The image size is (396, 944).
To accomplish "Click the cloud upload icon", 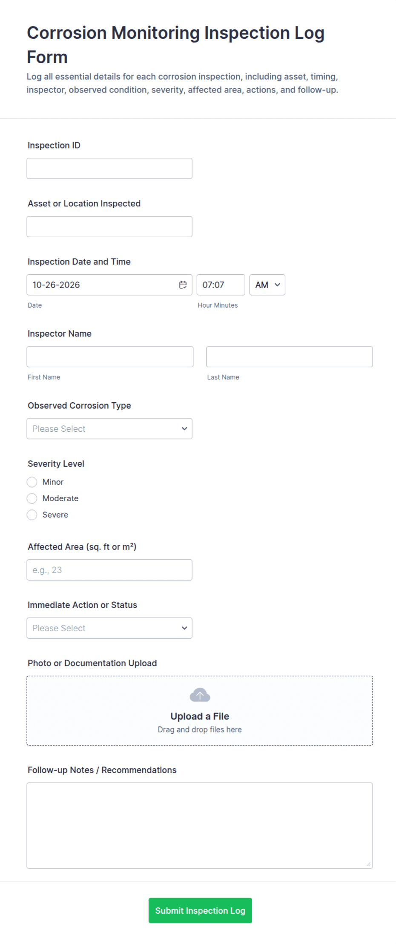I will point(200,695).
